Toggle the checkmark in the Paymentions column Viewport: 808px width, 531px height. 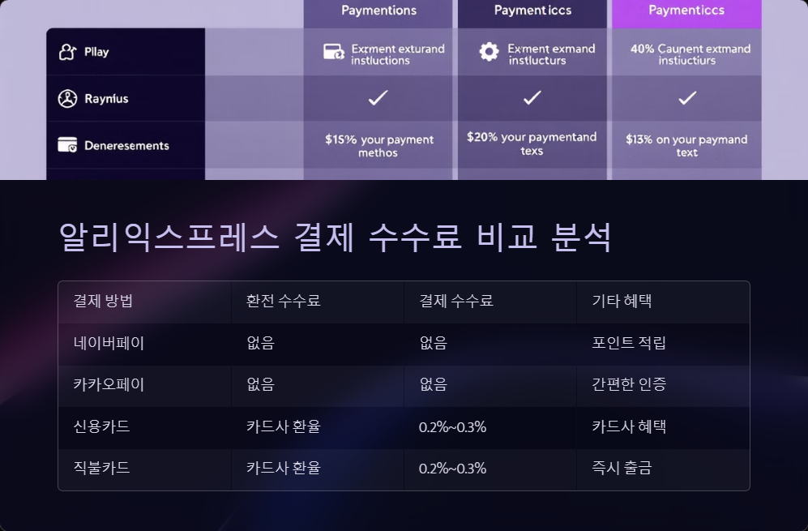tap(378, 98)
